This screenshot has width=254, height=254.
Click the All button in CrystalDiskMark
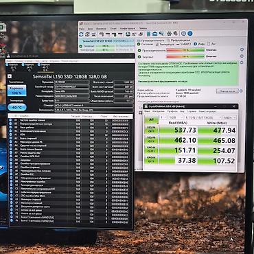click(x=151, y=119)
